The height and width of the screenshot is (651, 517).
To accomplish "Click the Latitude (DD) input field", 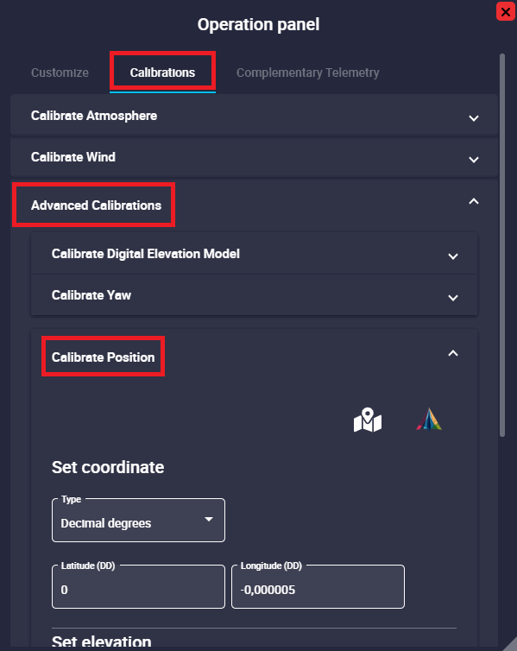I will [x=138, y=586].
